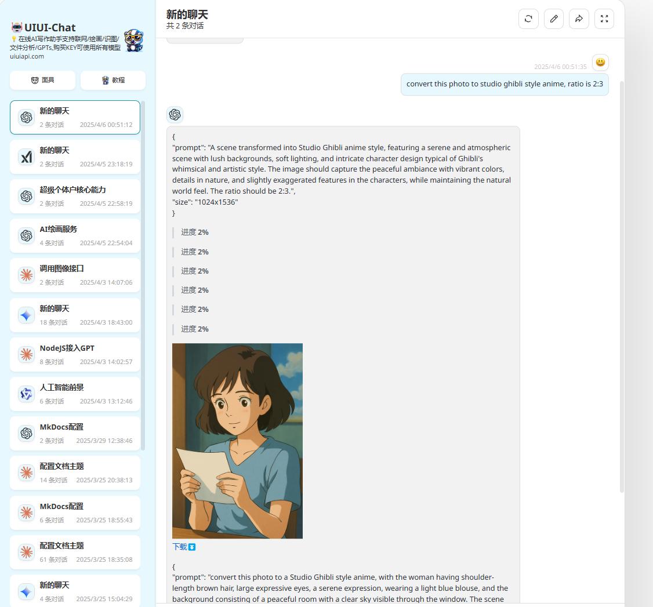Click the uiuiapi.com site text
Screen dimensions: 653x607
pos(27,56)
